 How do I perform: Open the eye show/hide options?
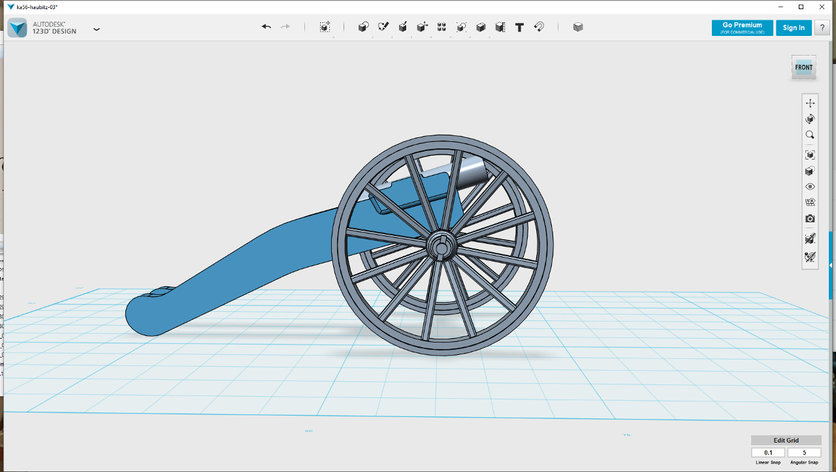pyautogui.click(x=810, y=187)
